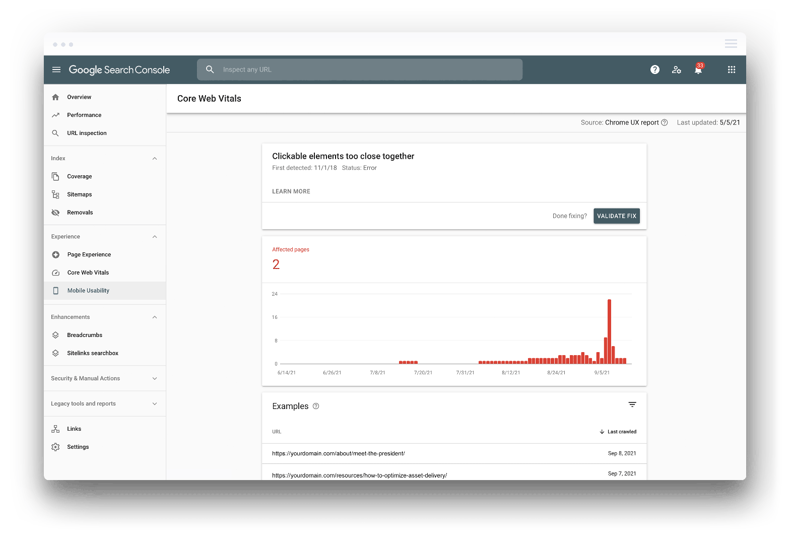Open the help question mark icon
791x541 pixels.
pos(655,70)
